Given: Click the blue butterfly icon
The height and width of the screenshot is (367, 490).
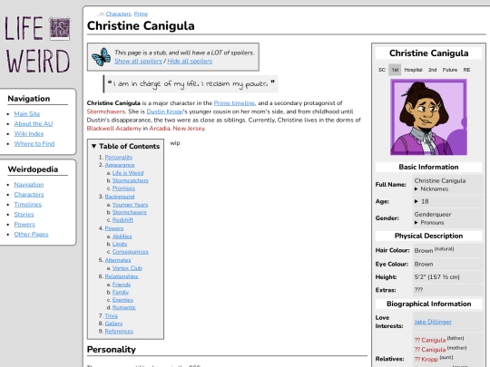Looking at the screenshot, I should pos(101,57).
